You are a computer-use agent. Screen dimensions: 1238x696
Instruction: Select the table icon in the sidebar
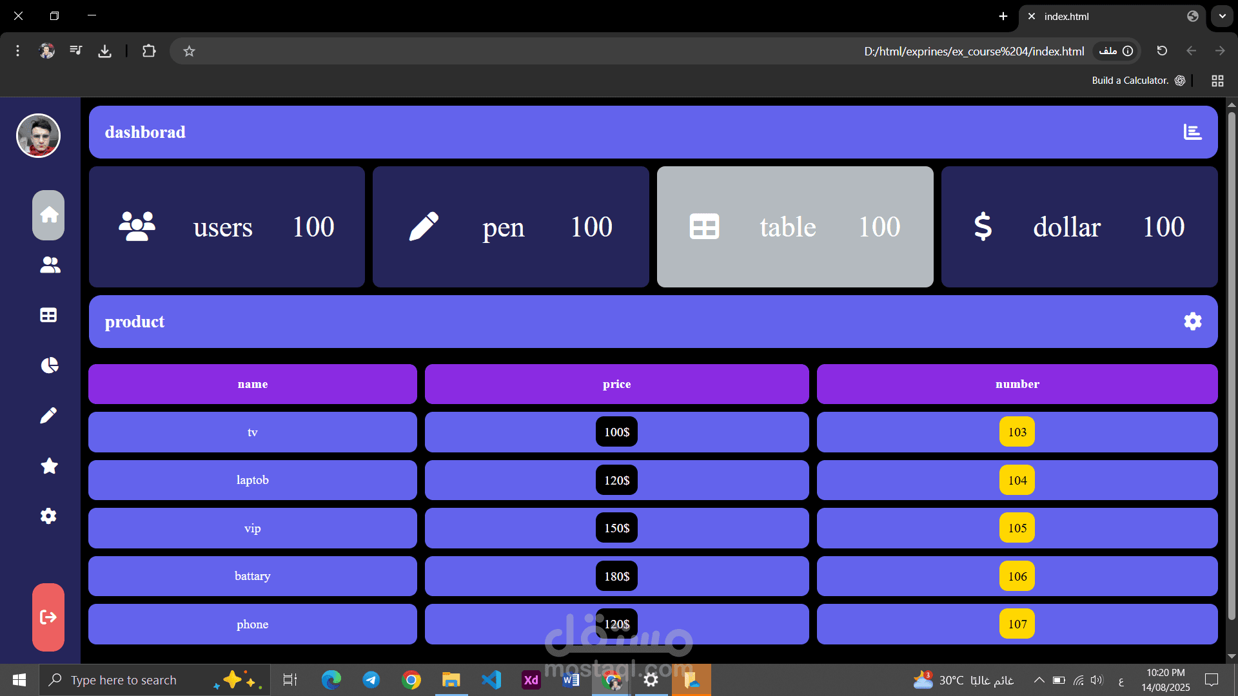48,315
